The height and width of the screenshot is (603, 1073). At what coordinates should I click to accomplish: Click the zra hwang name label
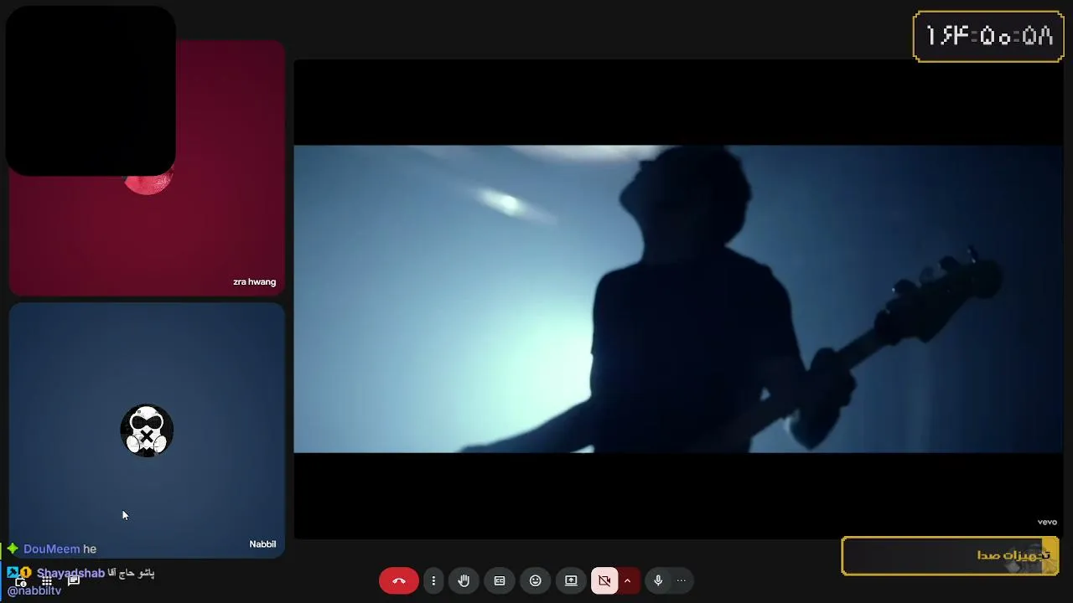[x=255, y=282]
